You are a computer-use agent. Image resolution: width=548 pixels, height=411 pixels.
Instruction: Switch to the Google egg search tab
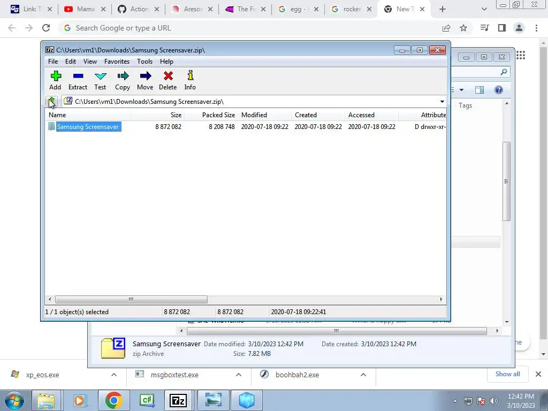tap(299, 9)
